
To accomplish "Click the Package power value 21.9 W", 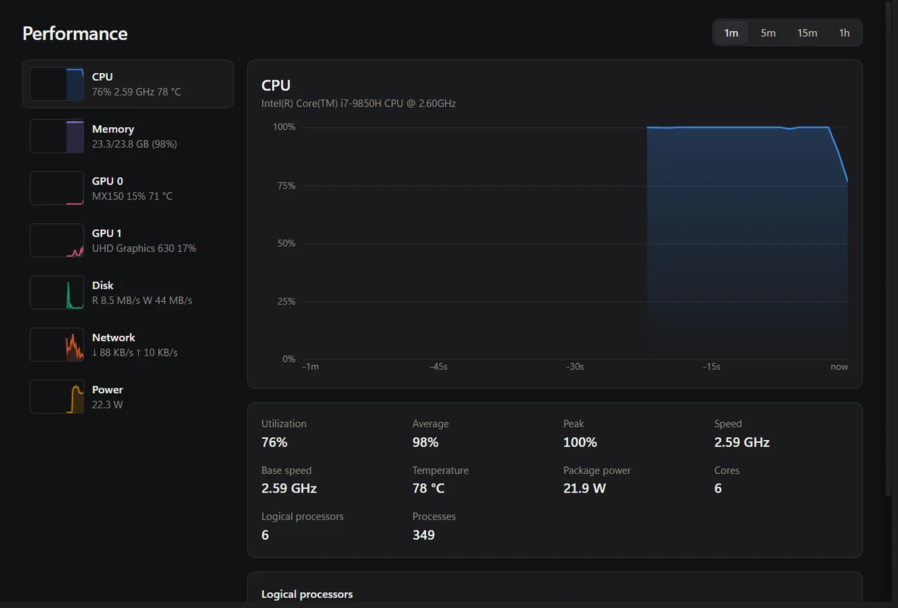I will pyautogui.click(x=584, y=488).
